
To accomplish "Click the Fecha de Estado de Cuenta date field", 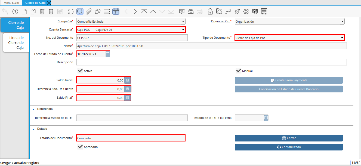I will coord(91,54).
